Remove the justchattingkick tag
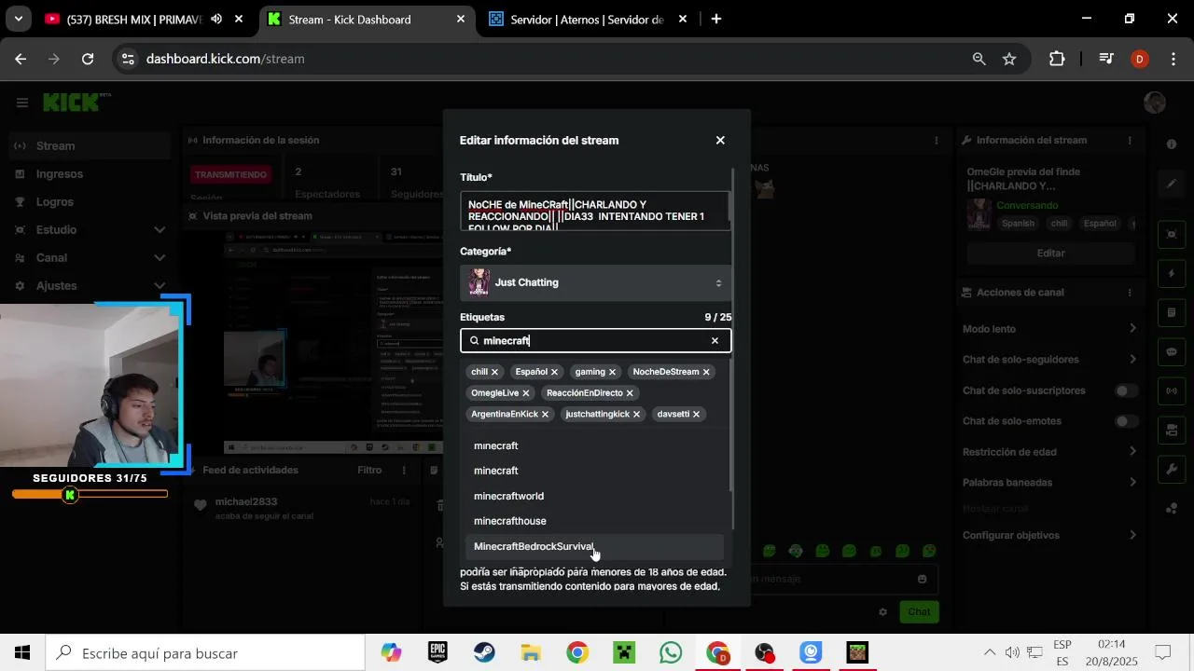Image resolution: width=1194 pixels, height=671 pixels. [x=637, y=414]
